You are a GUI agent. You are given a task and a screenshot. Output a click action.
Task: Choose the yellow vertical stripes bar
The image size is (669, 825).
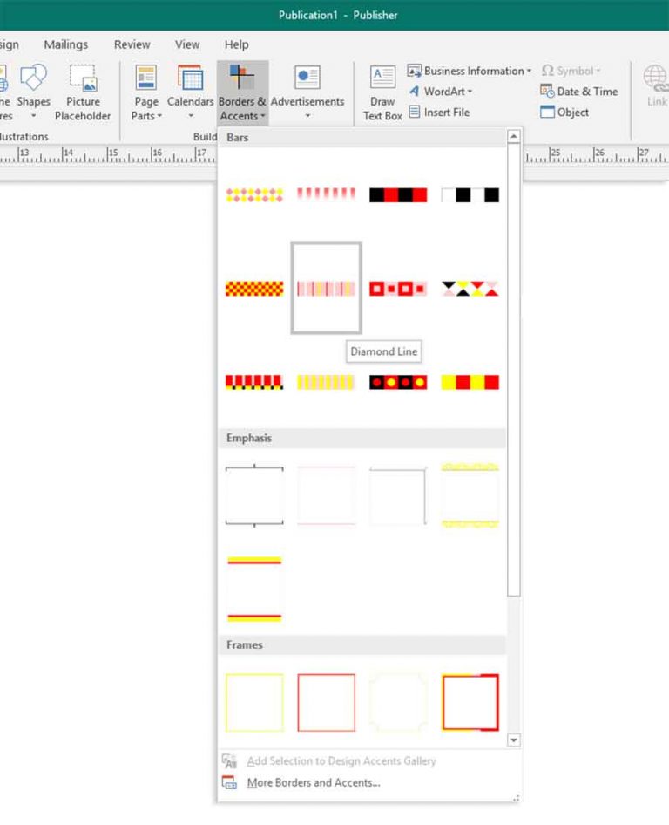326,382
